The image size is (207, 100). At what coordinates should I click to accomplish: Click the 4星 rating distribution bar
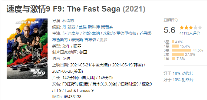coord(175,46)
